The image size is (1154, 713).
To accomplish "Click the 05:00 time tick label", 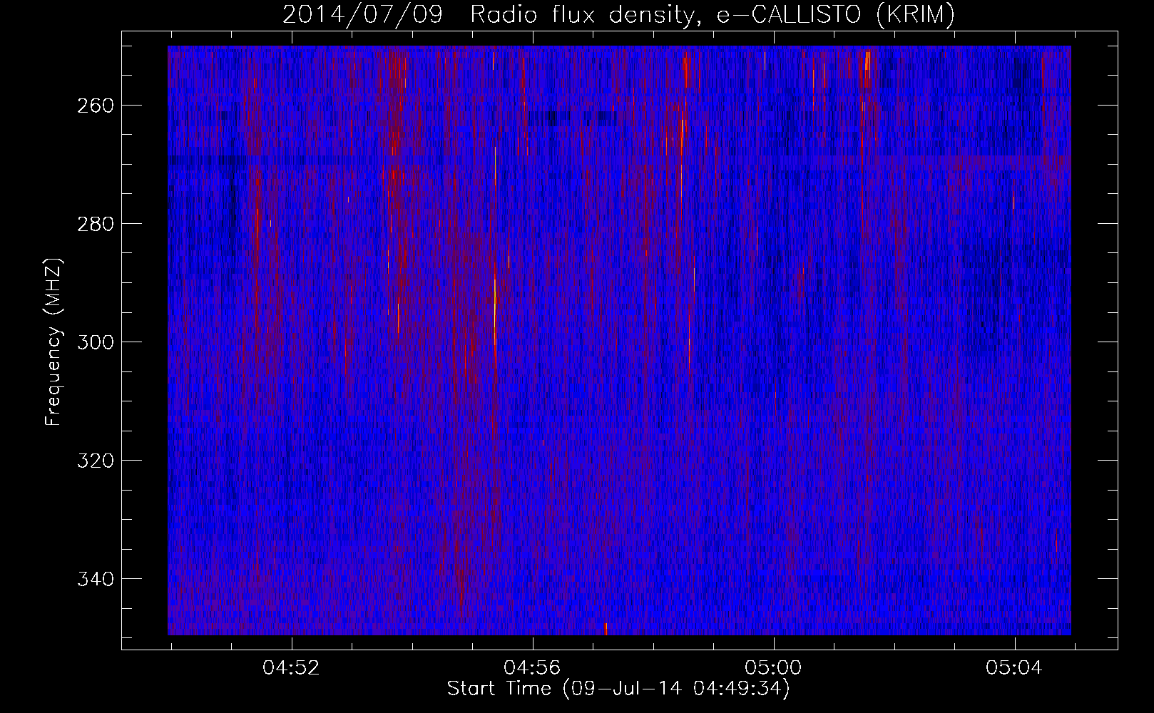I will pyautogui.click(x=773, y=668).
